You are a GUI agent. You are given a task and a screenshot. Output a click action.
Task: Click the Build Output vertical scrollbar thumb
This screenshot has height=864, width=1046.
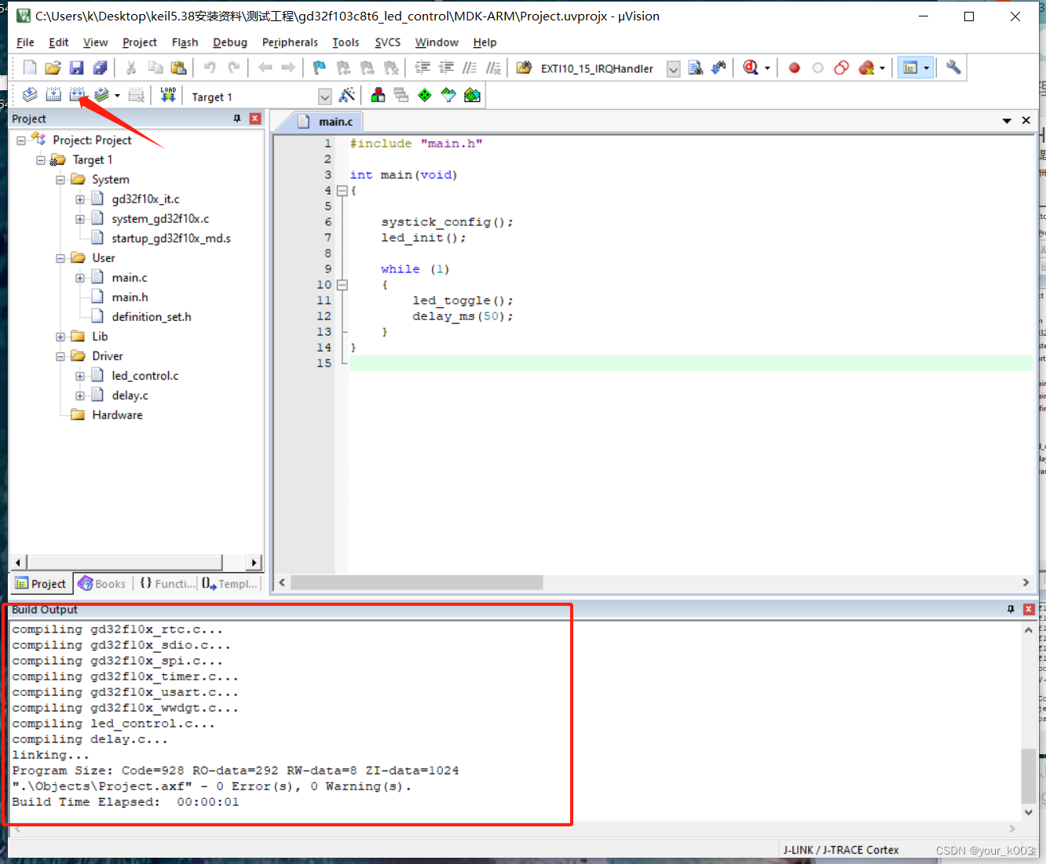(1028, 775)
